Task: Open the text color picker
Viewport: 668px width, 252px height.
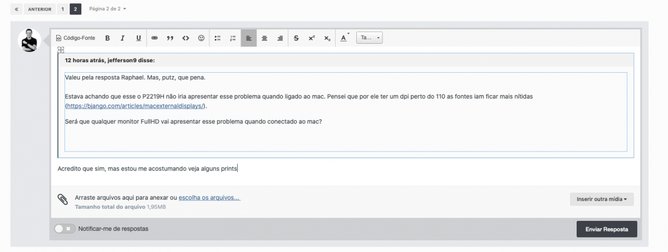Action: [345, 38]
